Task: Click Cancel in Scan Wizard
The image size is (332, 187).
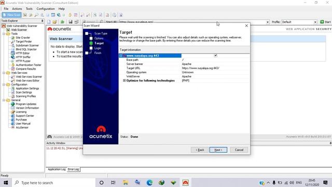Action: 239,150
